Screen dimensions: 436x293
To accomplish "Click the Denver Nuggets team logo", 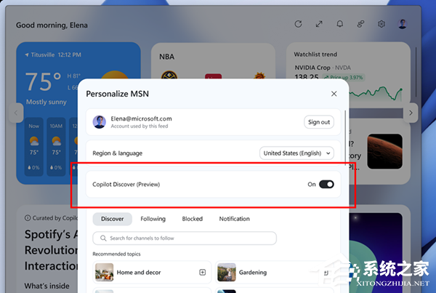I will point(169,75).
